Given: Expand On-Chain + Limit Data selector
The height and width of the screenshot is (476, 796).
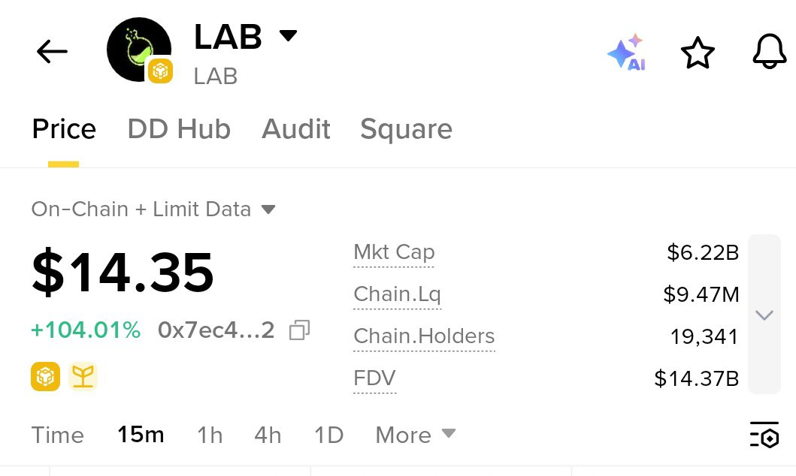Looking at the screenshot, I should click(x=153, y=209).
